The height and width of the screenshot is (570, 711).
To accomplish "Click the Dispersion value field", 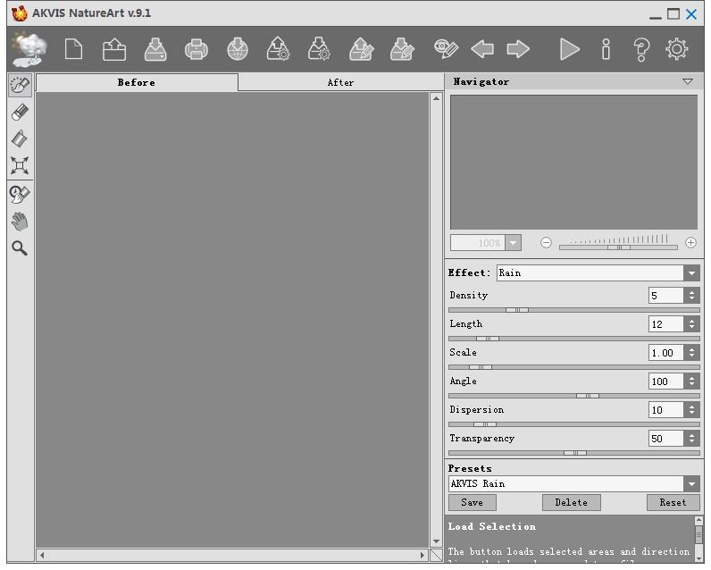I will tap(665, 410).
